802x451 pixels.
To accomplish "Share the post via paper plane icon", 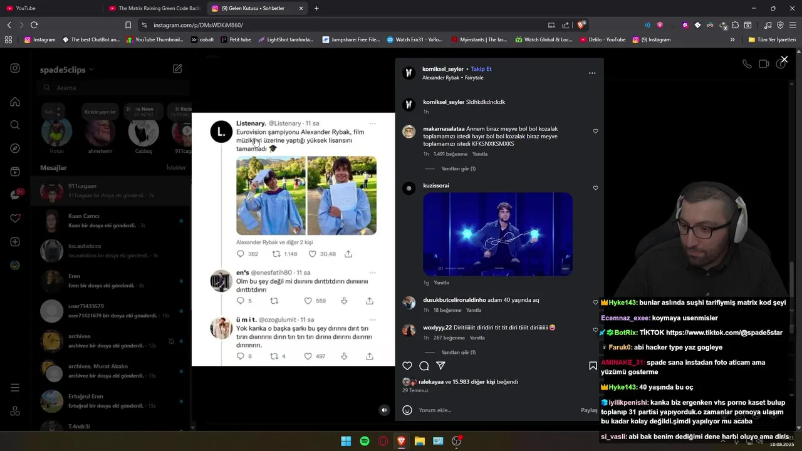I will [x=440, y=366].
